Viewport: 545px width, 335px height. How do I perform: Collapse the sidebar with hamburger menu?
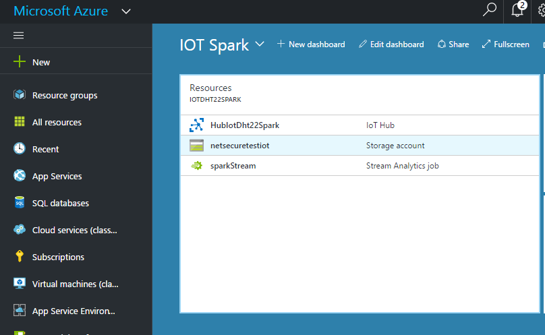(x=18, y=36)
